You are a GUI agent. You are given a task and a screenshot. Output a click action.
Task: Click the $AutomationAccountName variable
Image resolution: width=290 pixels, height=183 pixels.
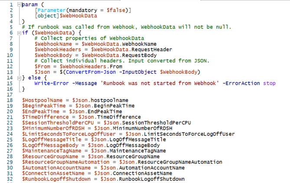tap(56, 168)
